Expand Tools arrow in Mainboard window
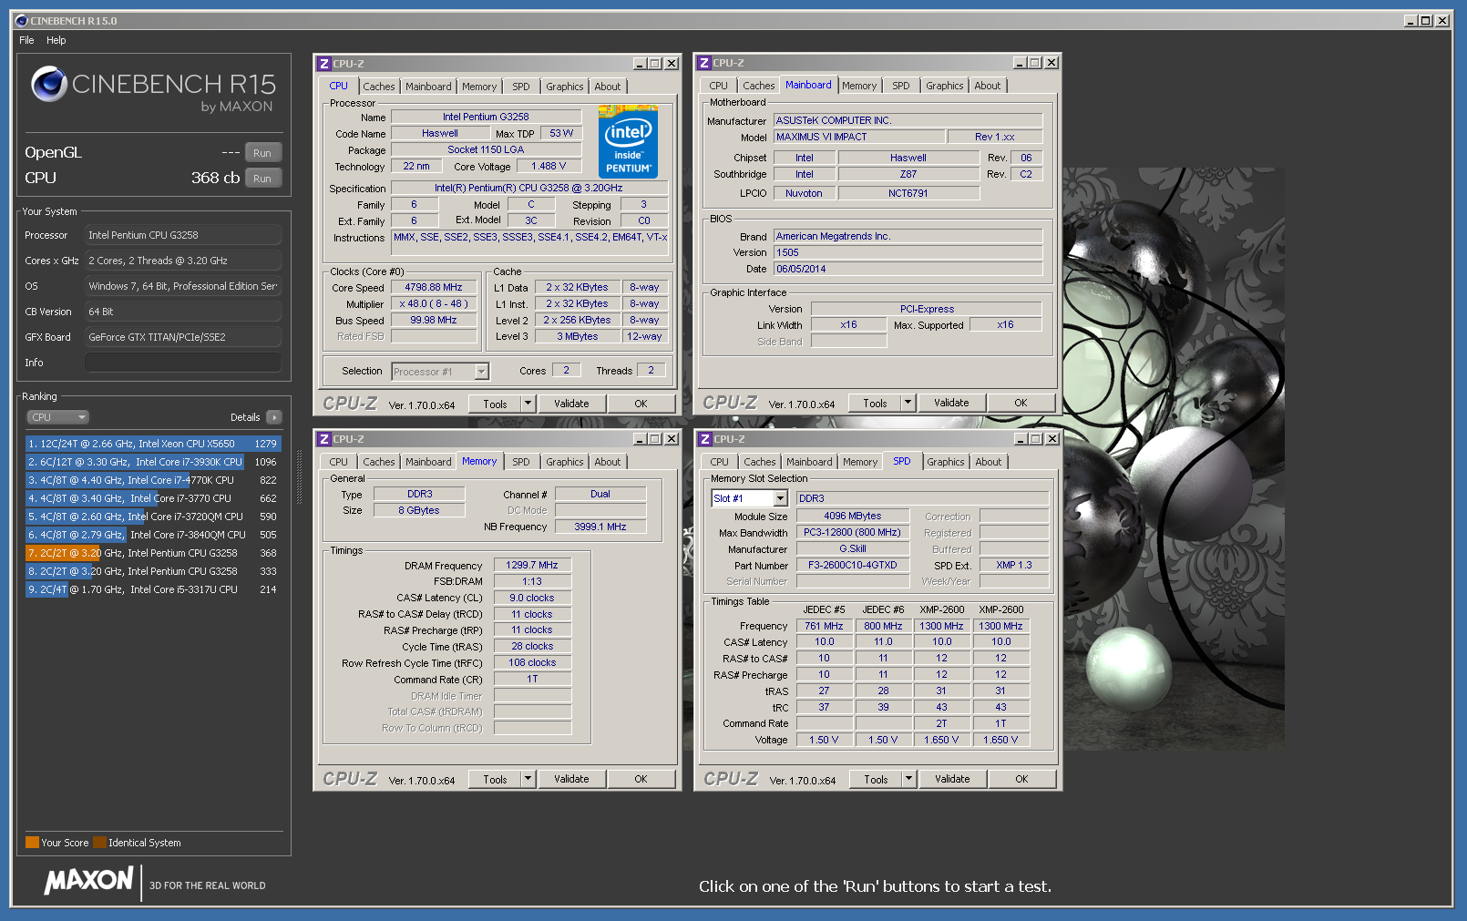Screen dimensions: 1467x921 click(x=908, y=403)
